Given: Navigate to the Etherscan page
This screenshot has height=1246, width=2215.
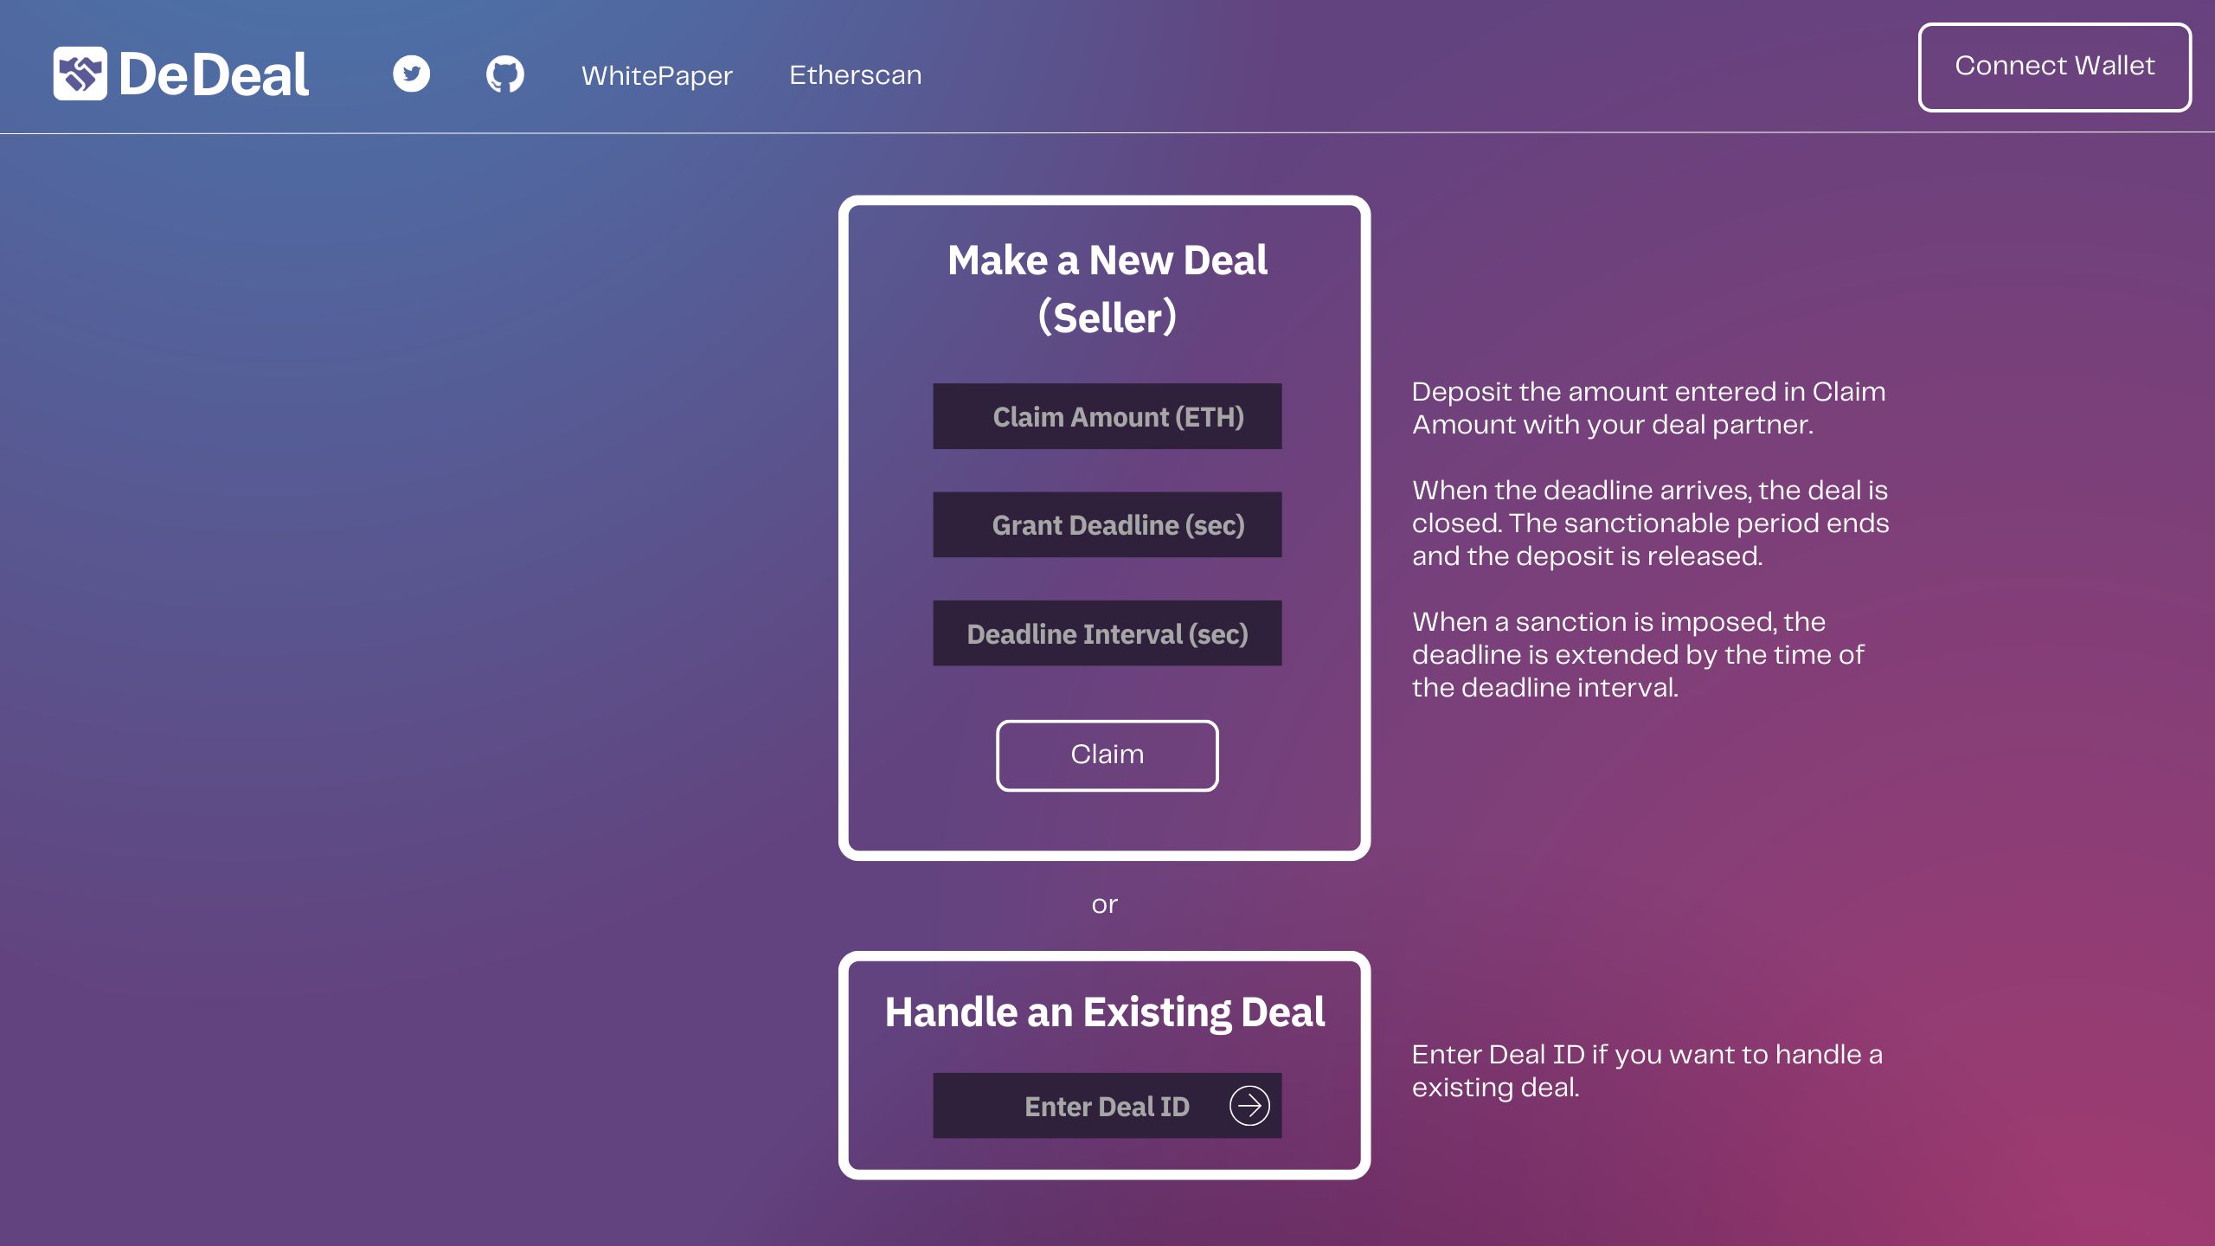Looking at the screenshot, I should click(x=855, y=74).
